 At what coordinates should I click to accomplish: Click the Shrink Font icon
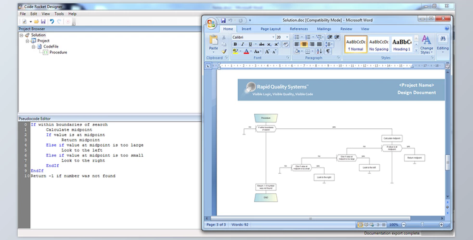tap(274, 52)
